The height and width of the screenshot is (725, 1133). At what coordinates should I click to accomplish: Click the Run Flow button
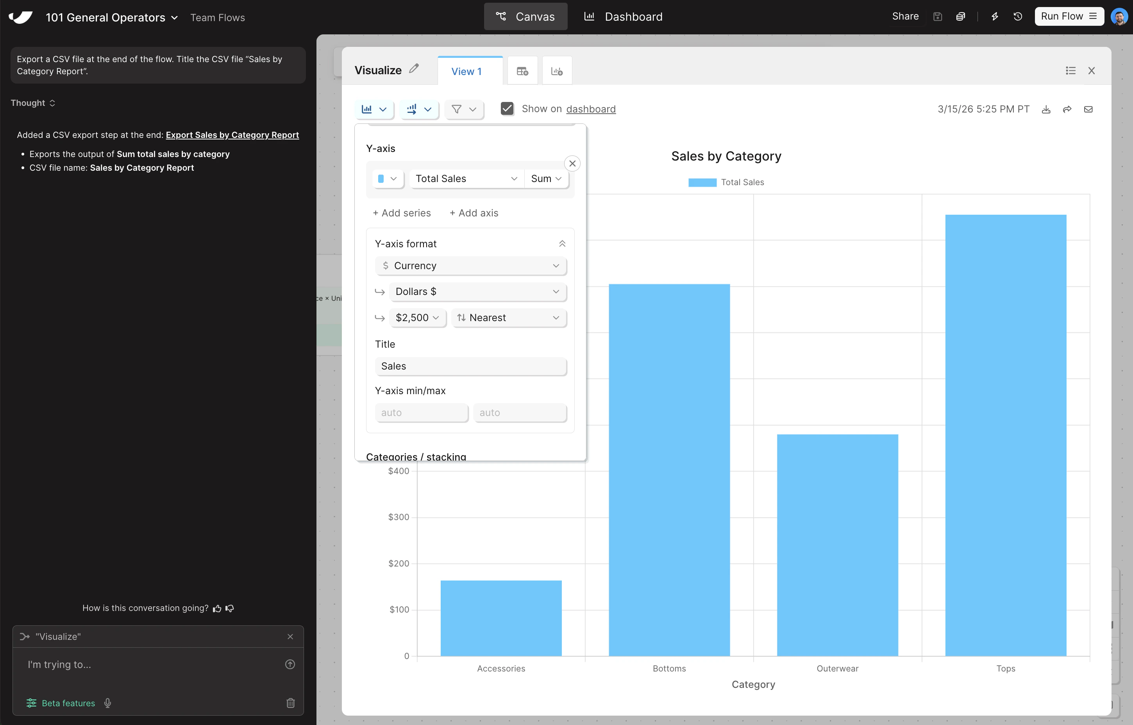pos(1069,16)
